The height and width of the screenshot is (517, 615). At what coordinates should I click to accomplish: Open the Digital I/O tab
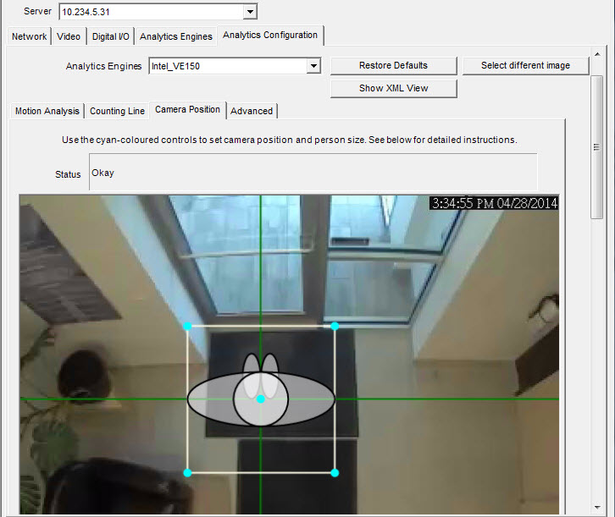[x=111, y=36]
